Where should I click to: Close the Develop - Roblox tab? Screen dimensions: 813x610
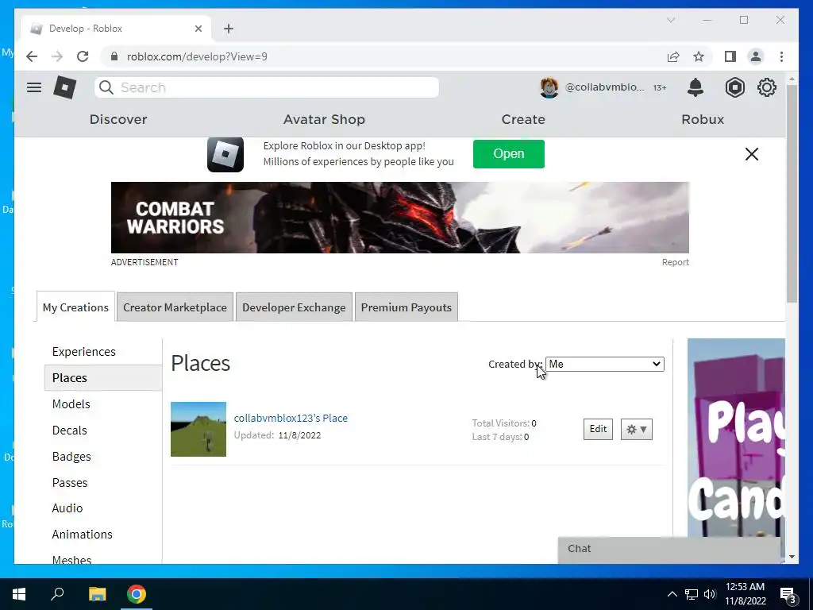(198, 29)
